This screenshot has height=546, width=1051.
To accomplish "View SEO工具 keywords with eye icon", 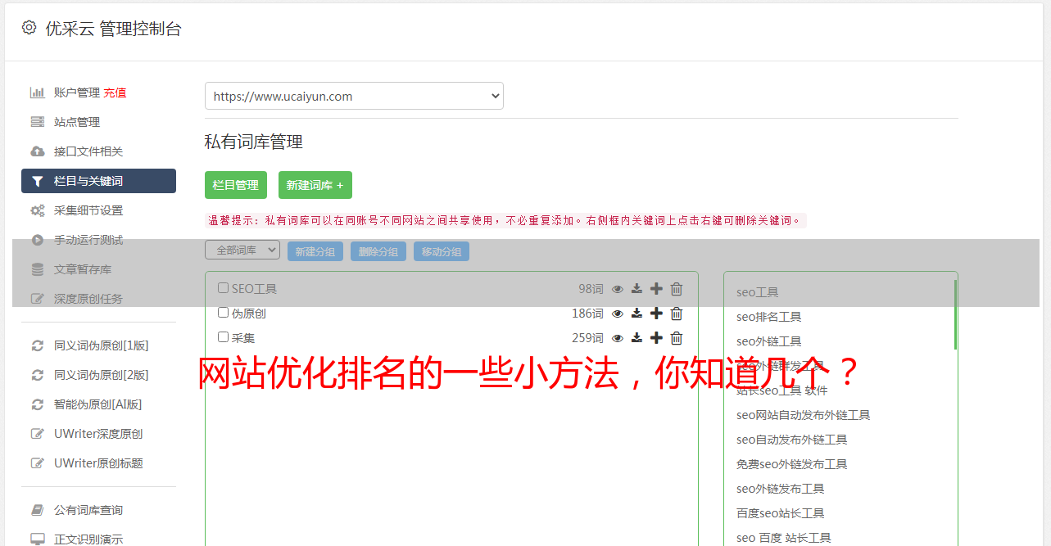I will tap(618, 289).
